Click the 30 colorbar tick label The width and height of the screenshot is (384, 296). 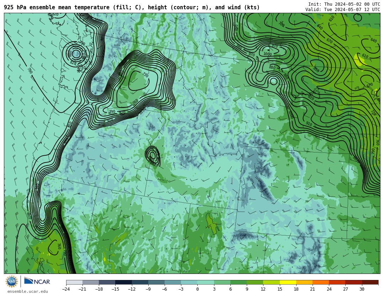(x=362, y=289)
